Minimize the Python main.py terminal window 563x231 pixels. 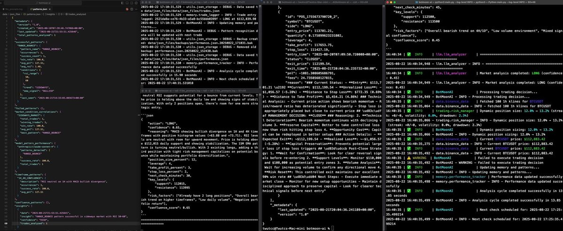click(391, 2)
